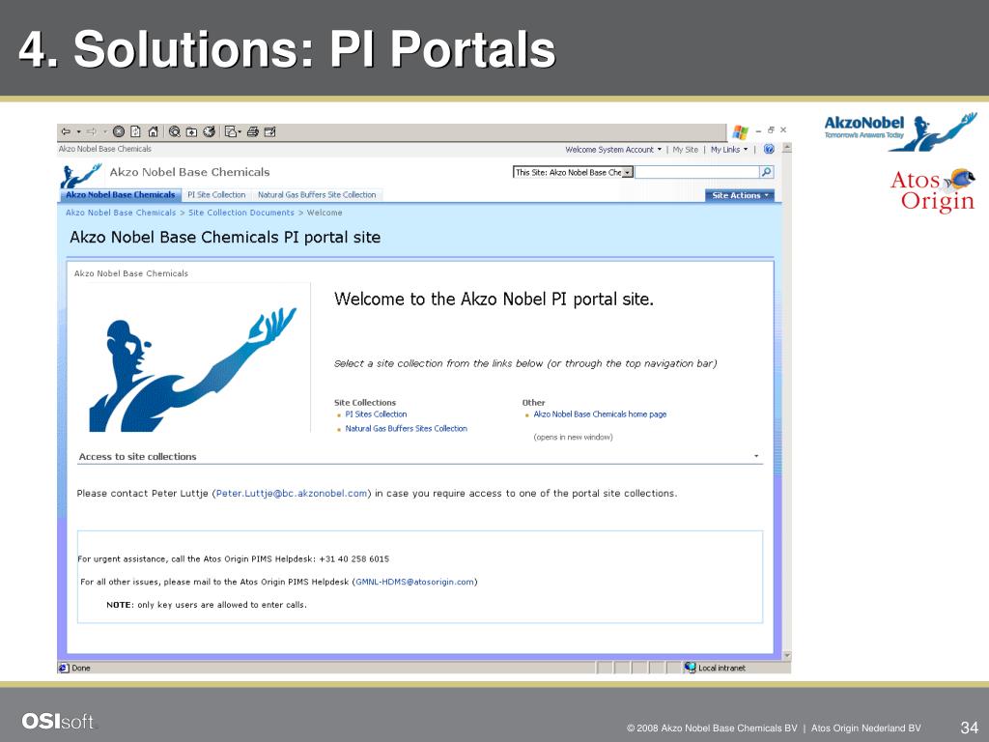Click the browser Forward arrow
The image size is (989, 742).
[91, 131]
